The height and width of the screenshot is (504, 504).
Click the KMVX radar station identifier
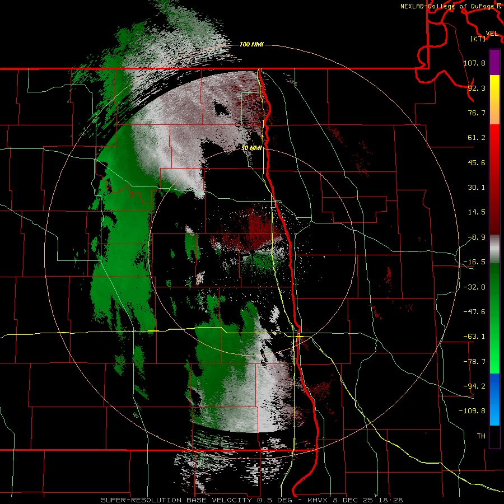(319, 500)
